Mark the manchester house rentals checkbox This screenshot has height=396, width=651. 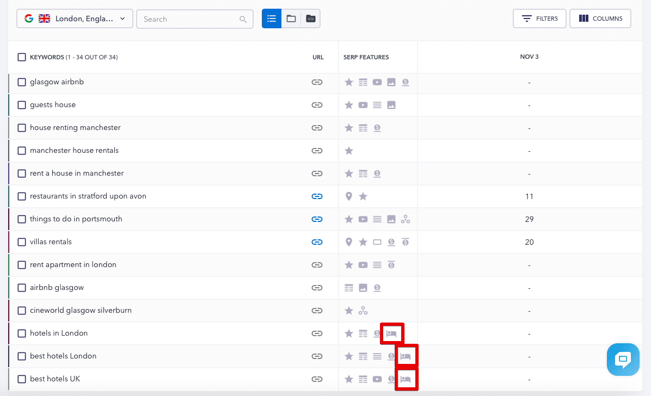pos(22,151)
